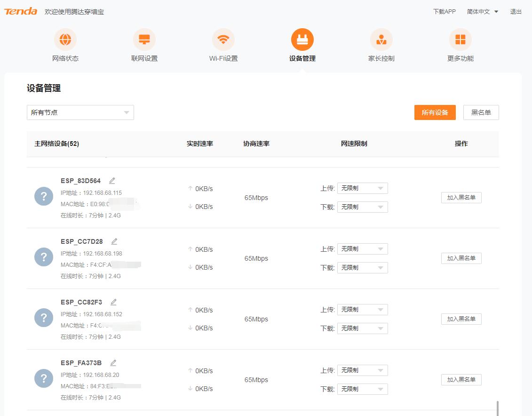532x416 pixels.
Task: Click the 退出 logout link
Action: click(x=516, y=12)
